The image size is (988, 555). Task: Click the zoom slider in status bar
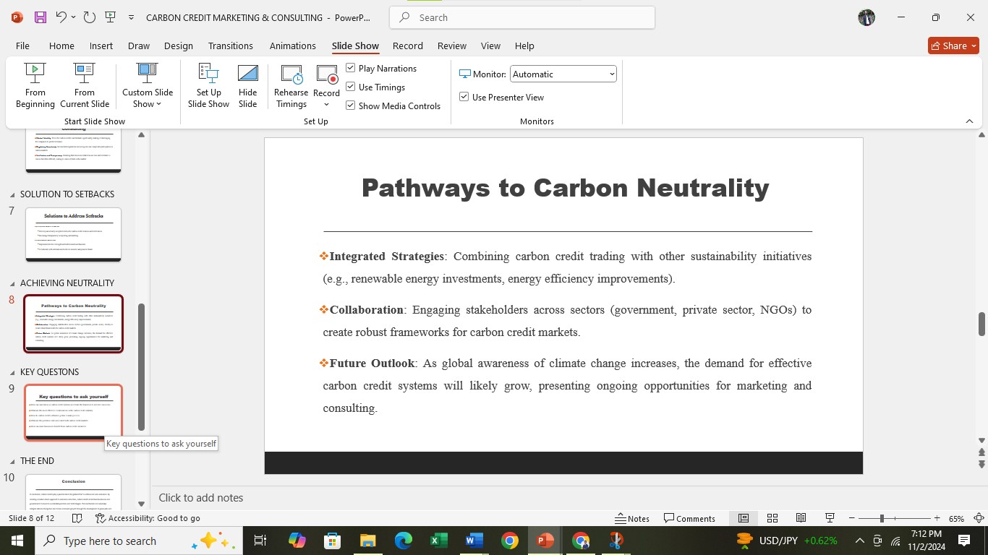coord(882,518)
